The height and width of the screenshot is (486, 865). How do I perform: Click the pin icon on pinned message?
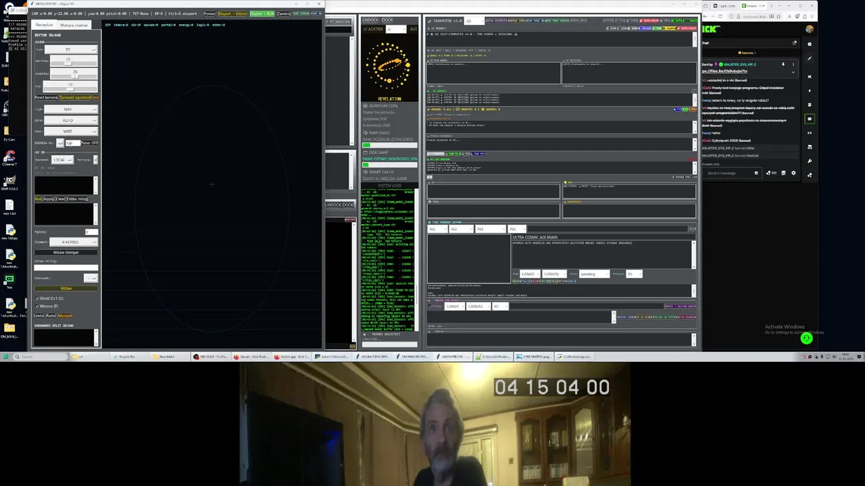[783, 64]
